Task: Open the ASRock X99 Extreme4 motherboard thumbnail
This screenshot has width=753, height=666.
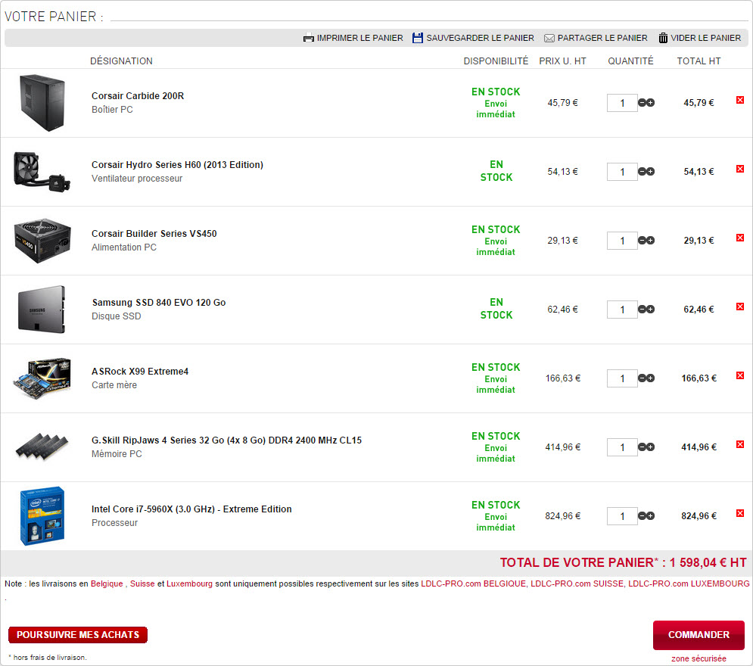Action: pyautogui.click(x=42, y=378)
